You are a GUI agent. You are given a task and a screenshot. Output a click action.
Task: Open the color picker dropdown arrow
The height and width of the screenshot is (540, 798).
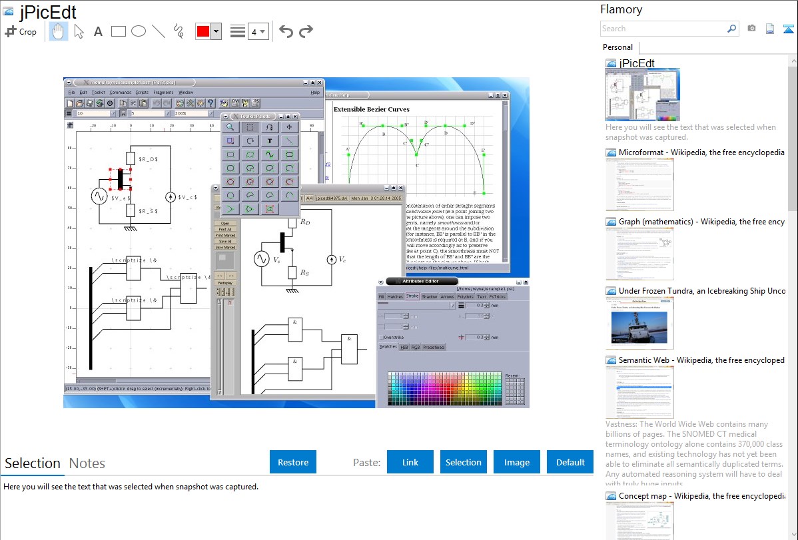(216, 31)
